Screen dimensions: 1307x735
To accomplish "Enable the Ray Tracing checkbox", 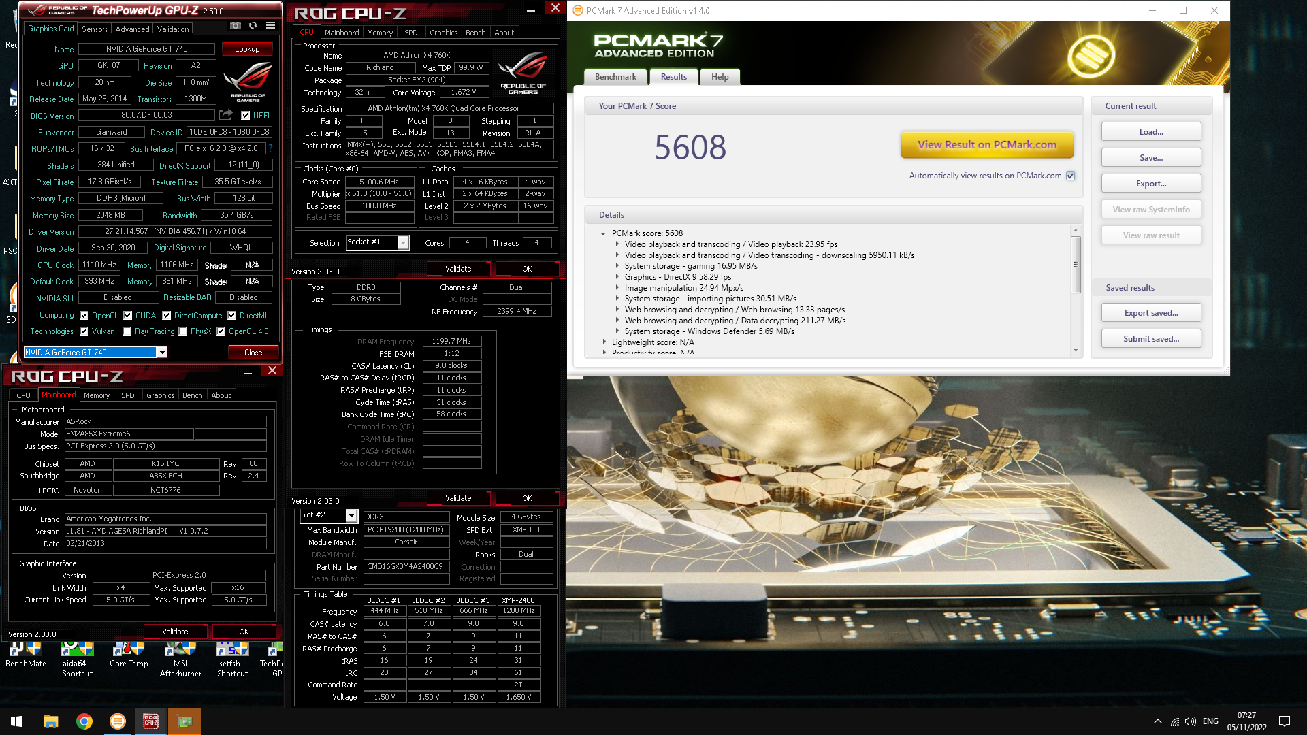I will click(x=127, y=331).
